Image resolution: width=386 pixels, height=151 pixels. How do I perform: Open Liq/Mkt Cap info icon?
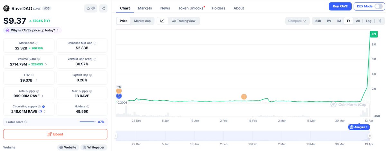[91, 75]
